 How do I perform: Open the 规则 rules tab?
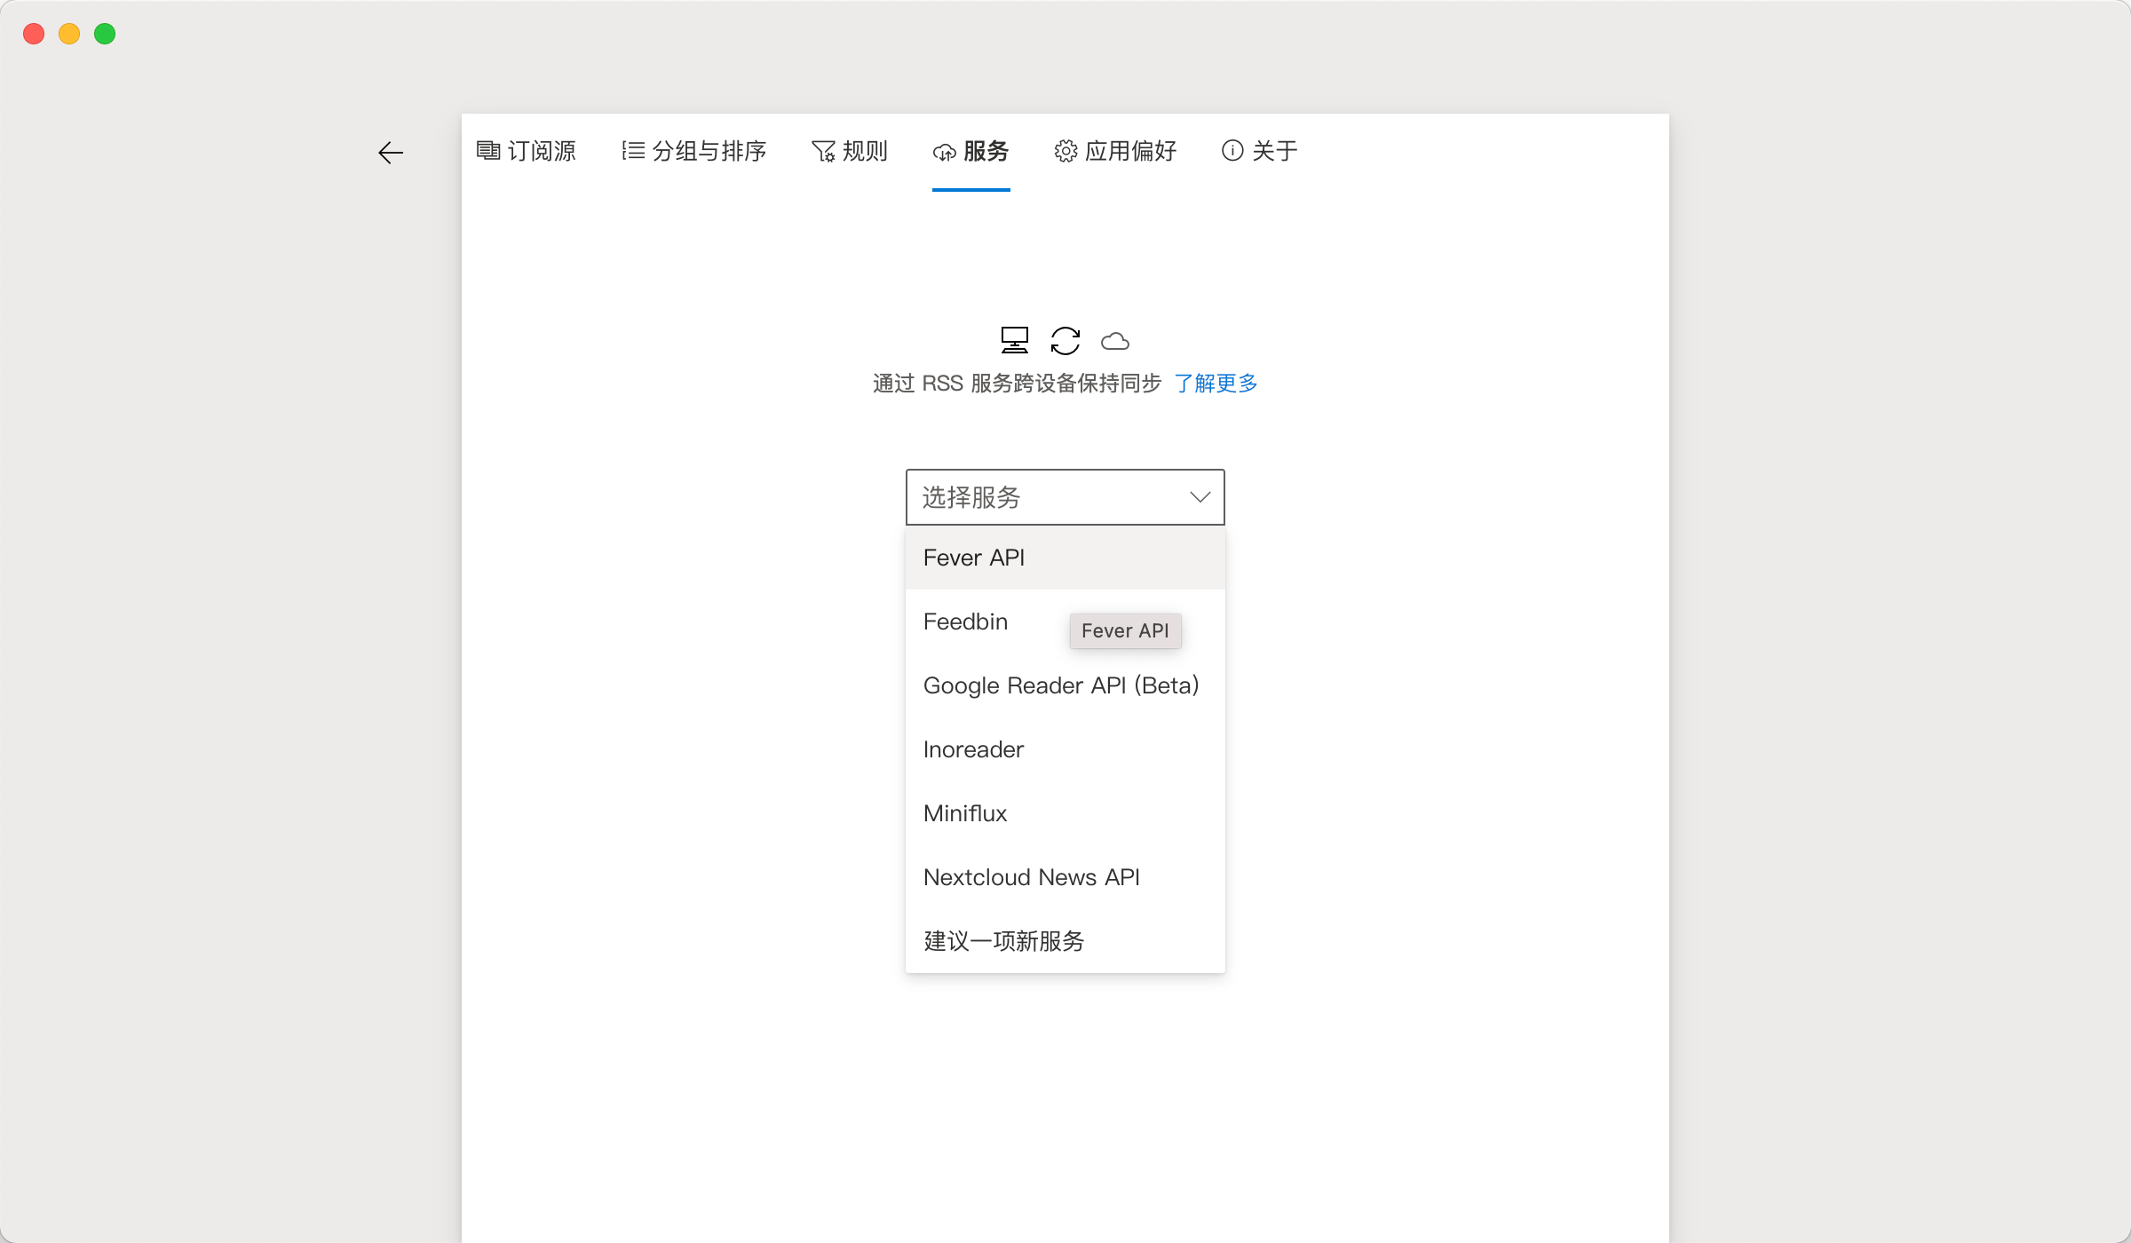pyautogui.click(x=850, y=151)
